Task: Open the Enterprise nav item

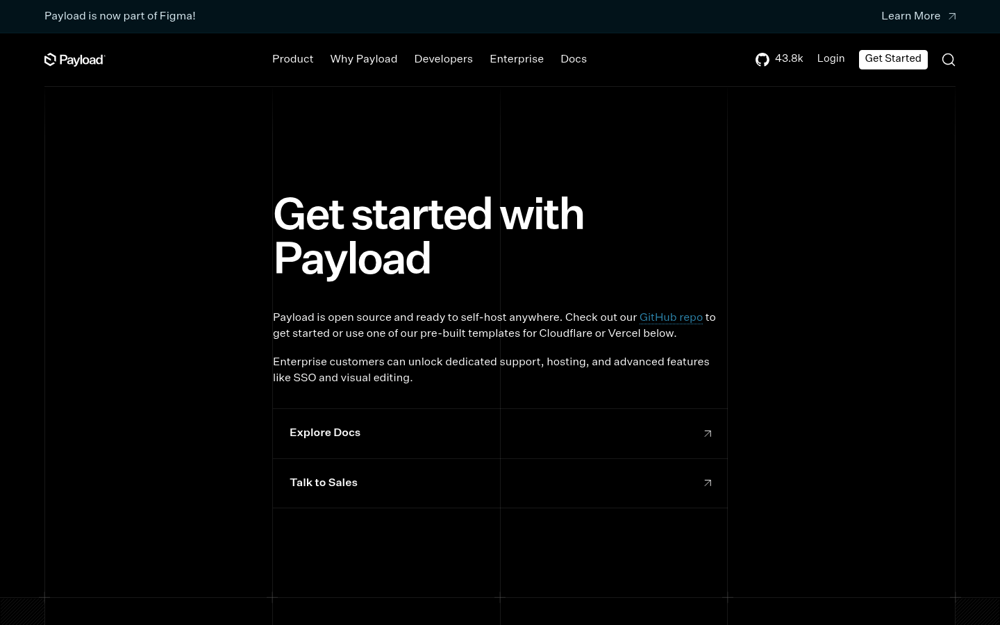Action: tap(517, 59)
